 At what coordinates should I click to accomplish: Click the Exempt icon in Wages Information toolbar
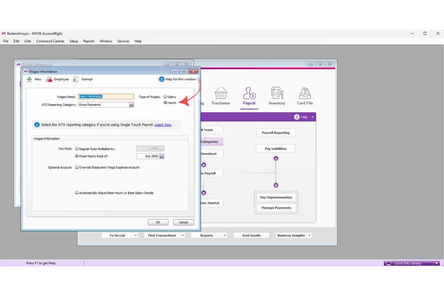click(76, 79)
